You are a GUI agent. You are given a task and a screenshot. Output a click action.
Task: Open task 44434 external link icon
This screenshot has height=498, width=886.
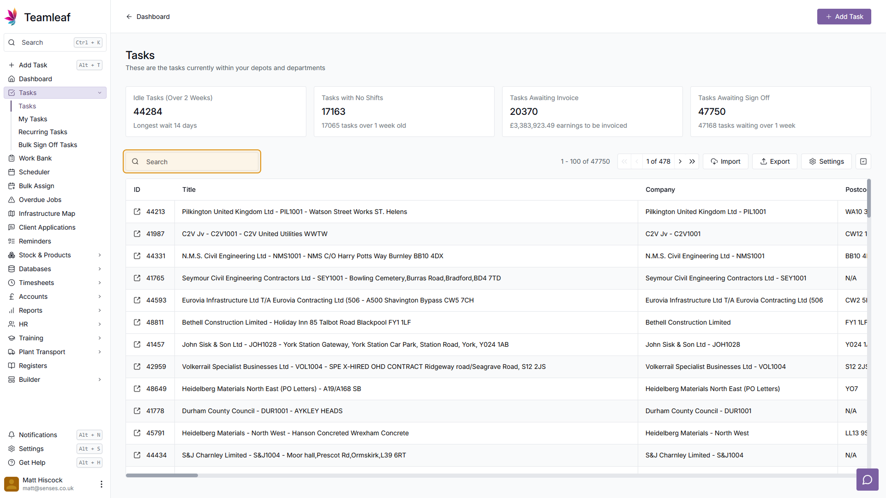pos(137,455)
